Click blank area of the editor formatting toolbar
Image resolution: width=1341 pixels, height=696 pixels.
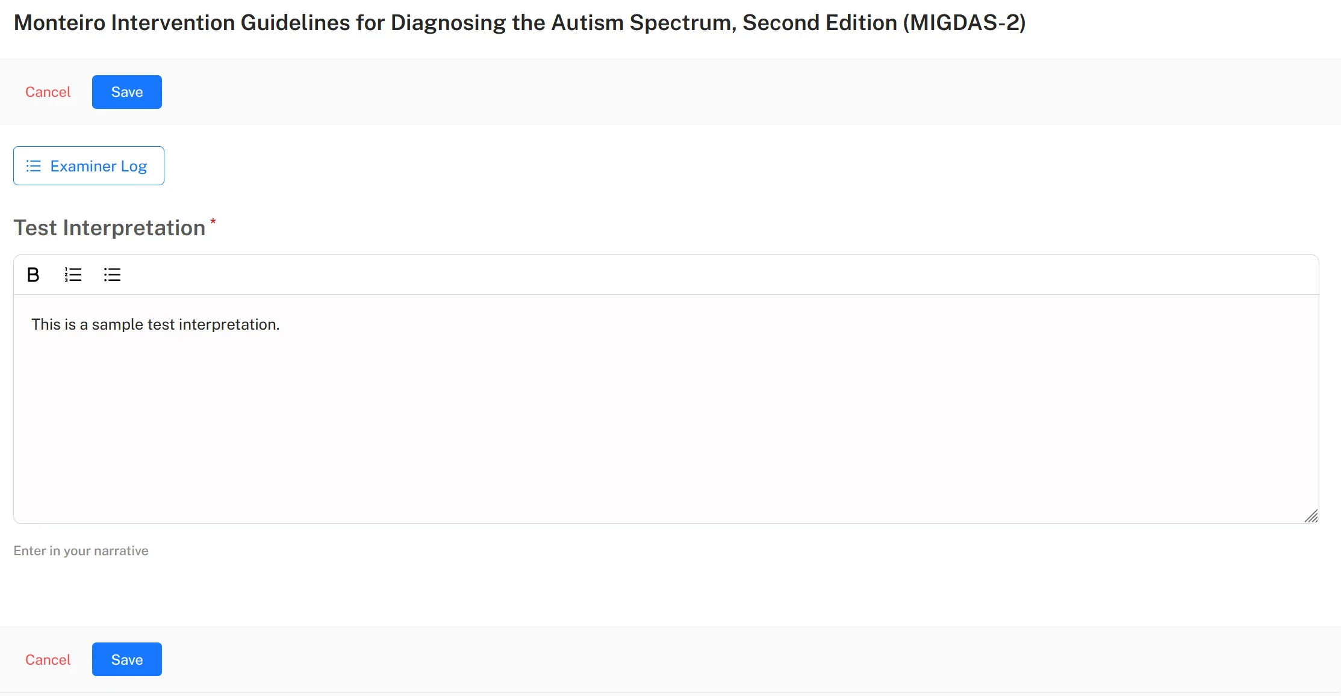coord(717,275)
